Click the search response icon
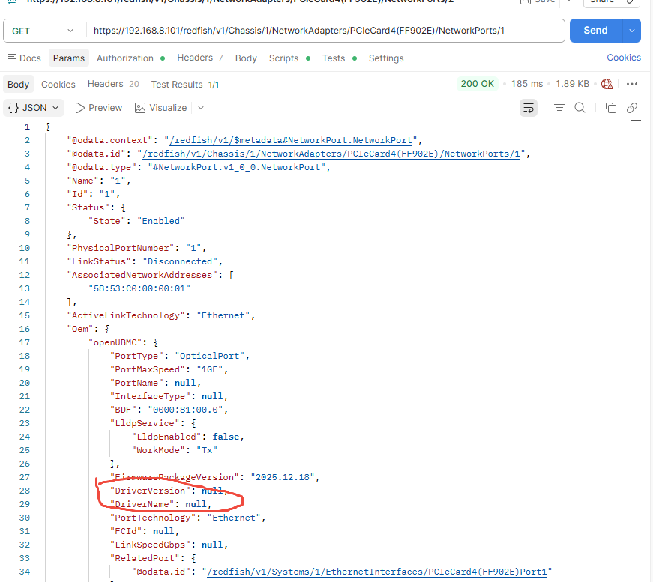Viewport: 653px width, 582px height. pos(580,108)
